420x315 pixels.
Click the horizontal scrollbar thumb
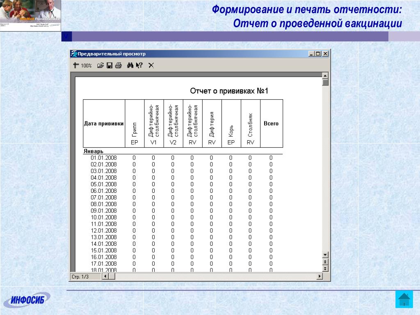[x=112, y=276]
